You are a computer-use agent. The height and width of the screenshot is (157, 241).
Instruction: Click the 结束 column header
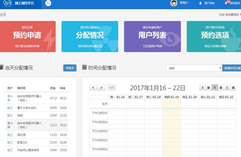tap(63, 88)
